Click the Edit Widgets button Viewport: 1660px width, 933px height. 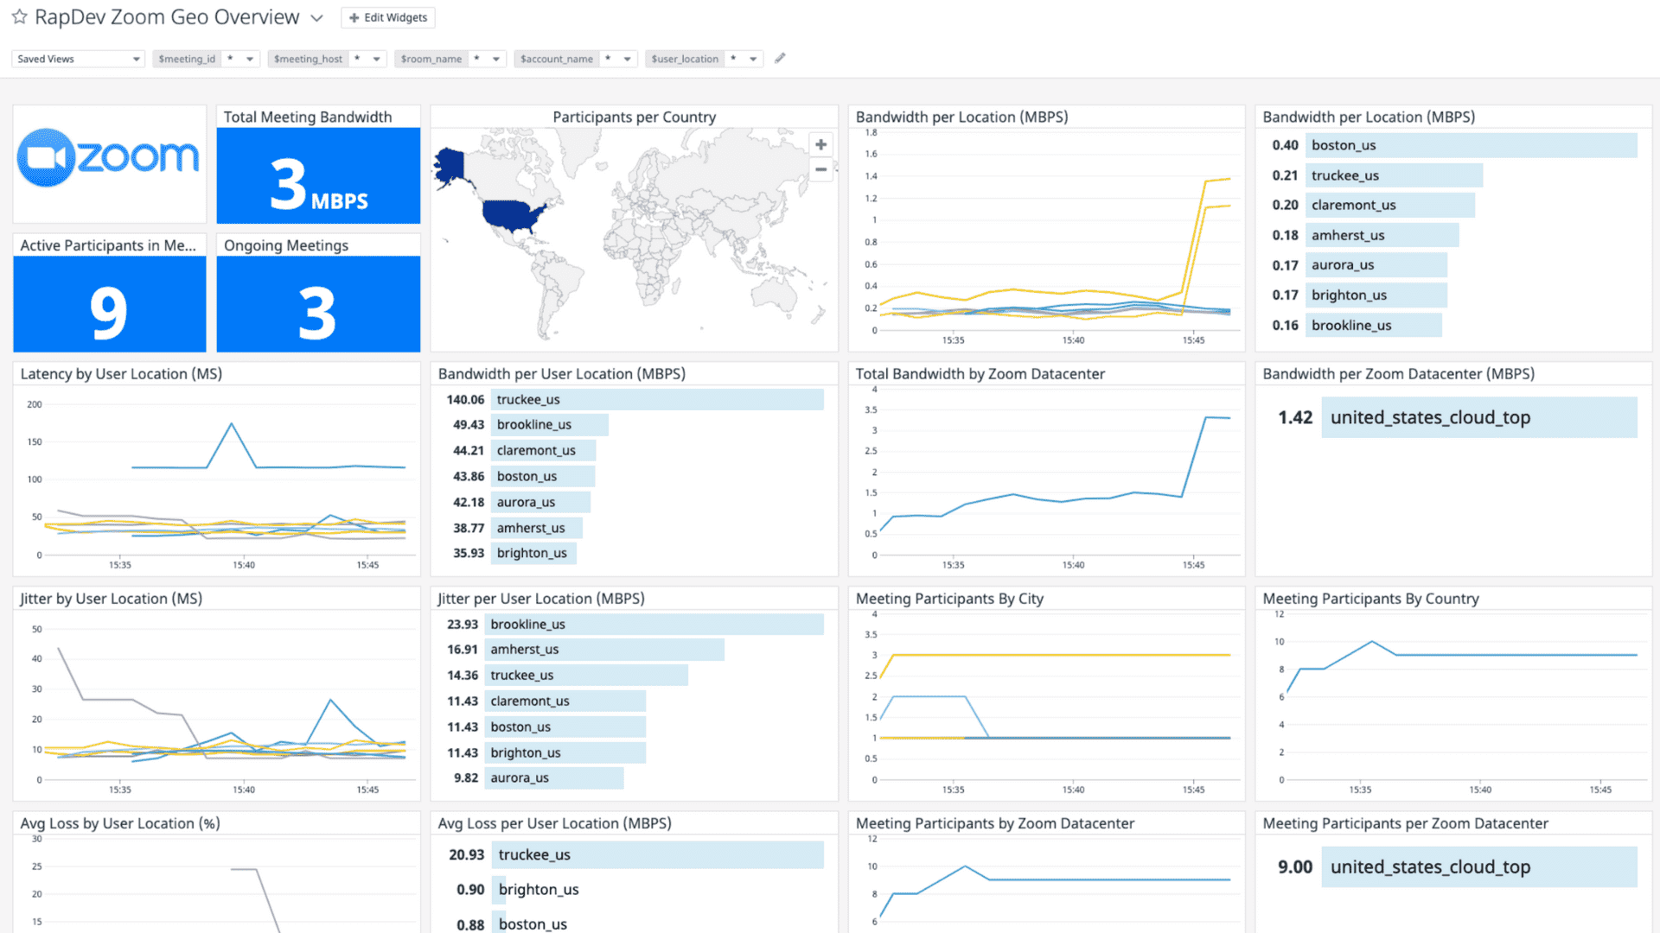pyautogui.click(x=388, y=17)
